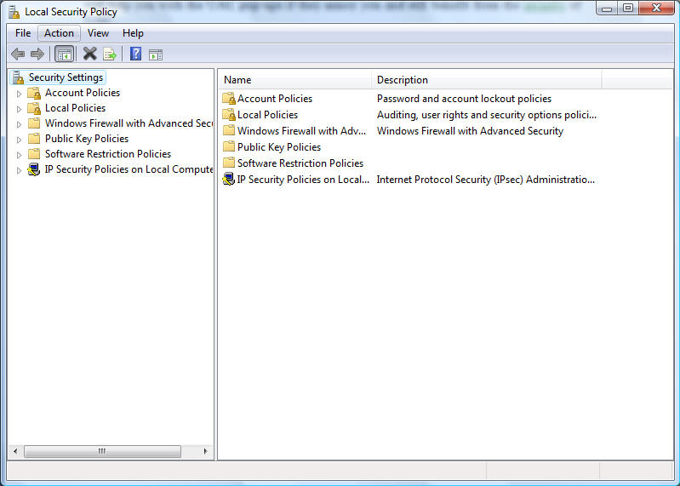
Task: Expand the Local Policies tree node
Action: pyautogui.click(x=19, y=109)
